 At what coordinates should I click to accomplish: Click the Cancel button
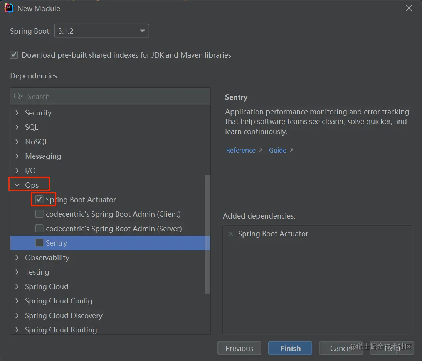pyautogui.click(x=341, y=348)
